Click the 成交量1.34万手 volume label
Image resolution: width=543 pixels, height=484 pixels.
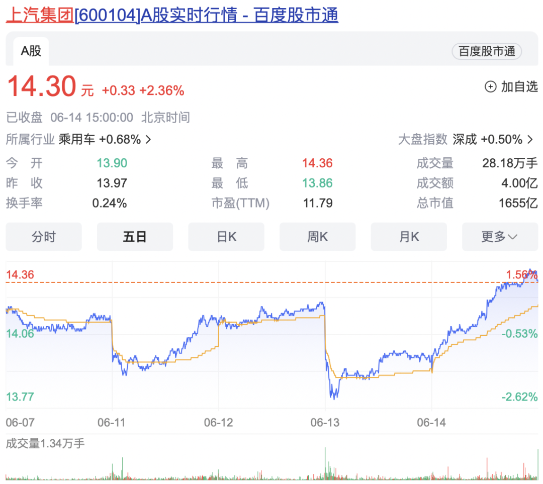pyautogui.click(x=45, y=443)
